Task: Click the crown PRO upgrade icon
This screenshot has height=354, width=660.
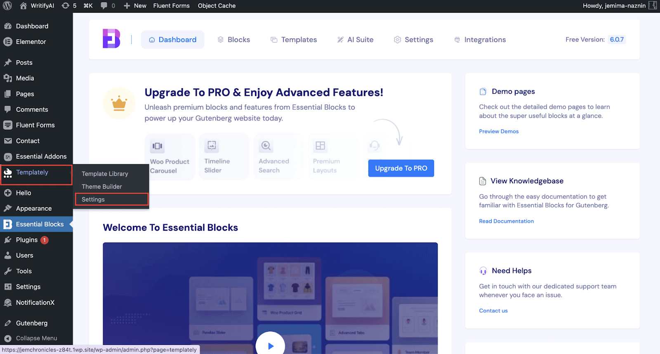Action: coord(119,103)
